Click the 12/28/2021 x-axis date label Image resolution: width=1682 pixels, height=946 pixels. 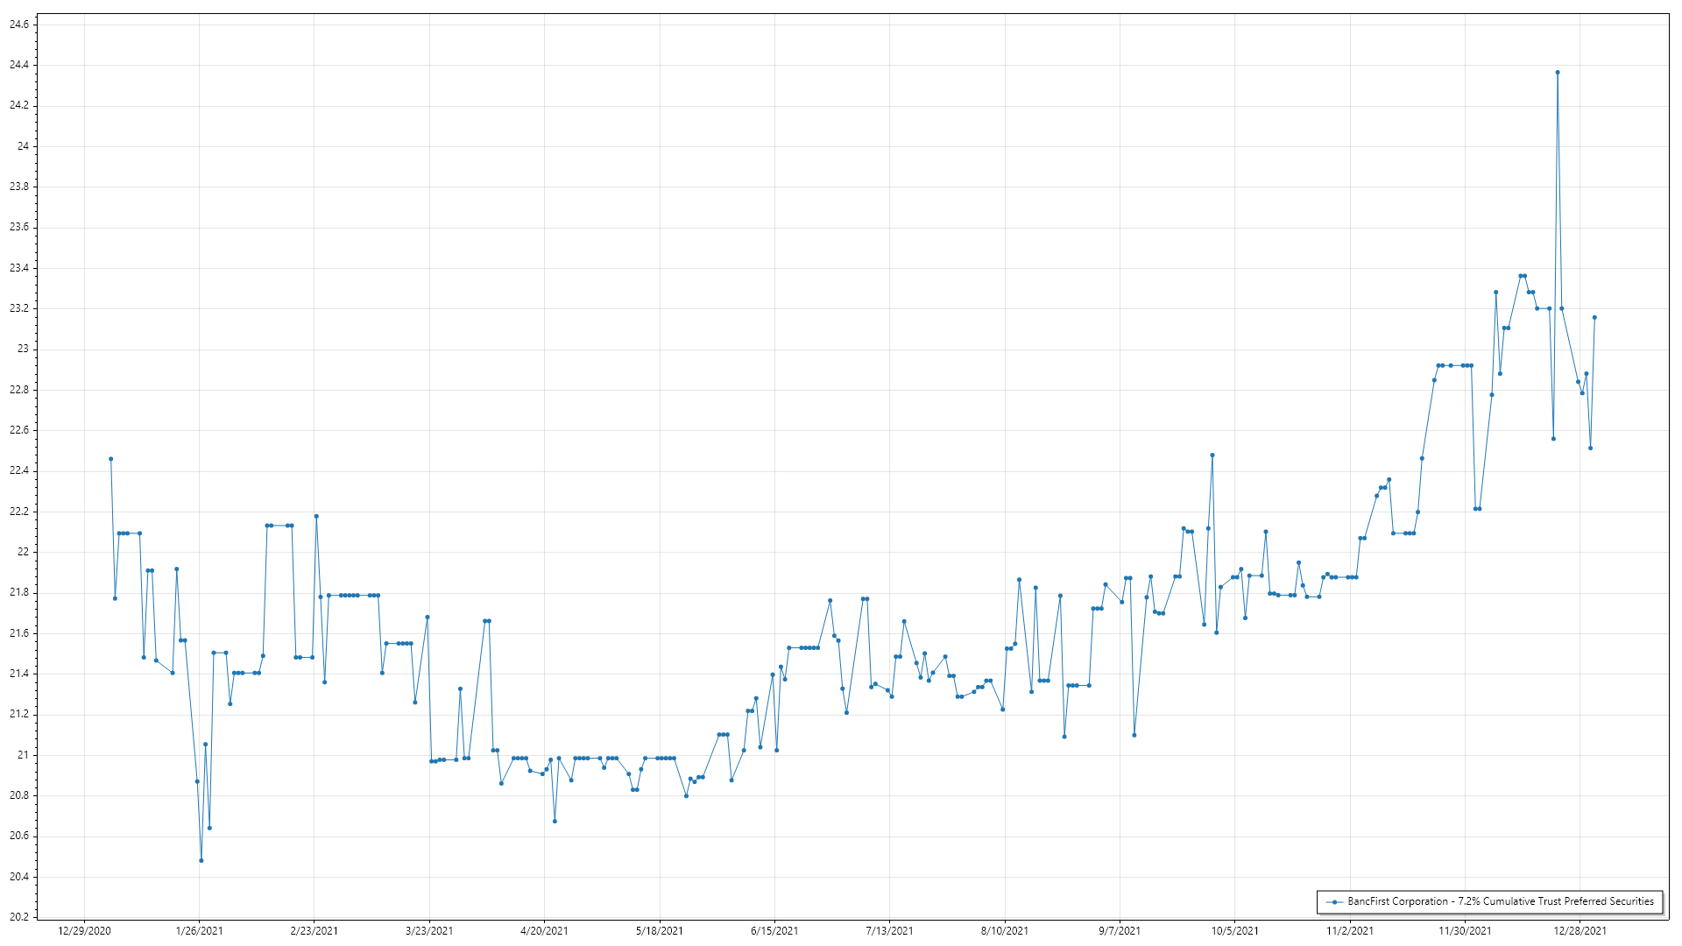click(1580, 931)
